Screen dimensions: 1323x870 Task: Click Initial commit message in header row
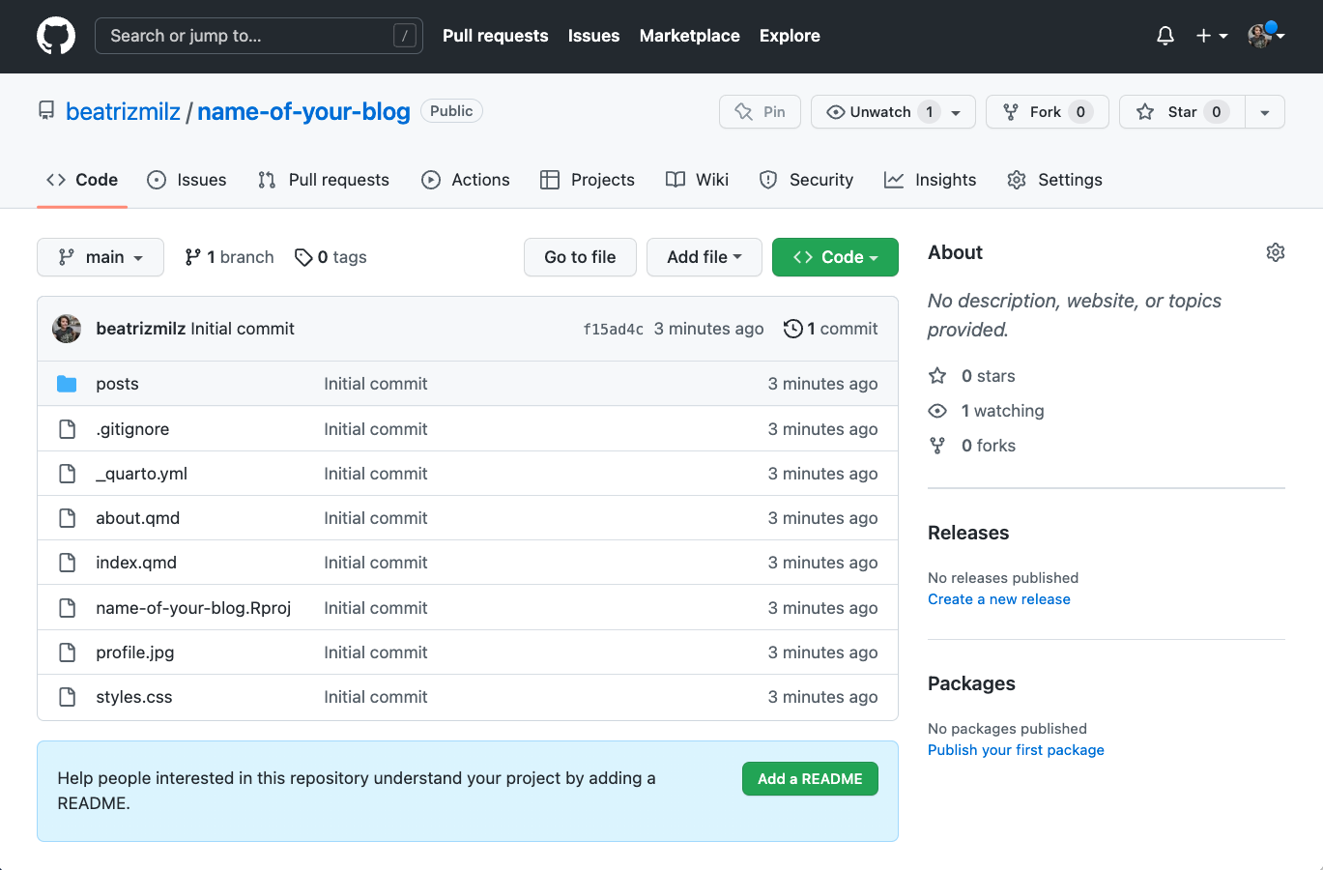243,329
